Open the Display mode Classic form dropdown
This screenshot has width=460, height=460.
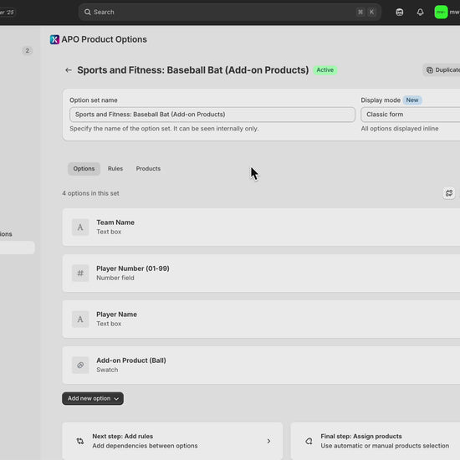pos(411,115)
